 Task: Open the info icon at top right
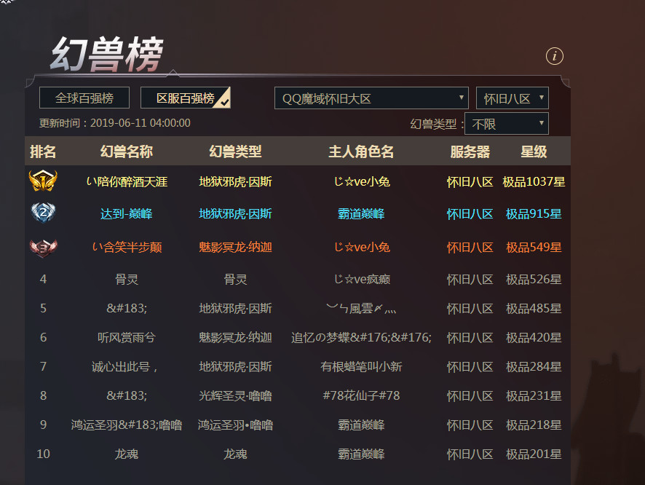point(554,56)
